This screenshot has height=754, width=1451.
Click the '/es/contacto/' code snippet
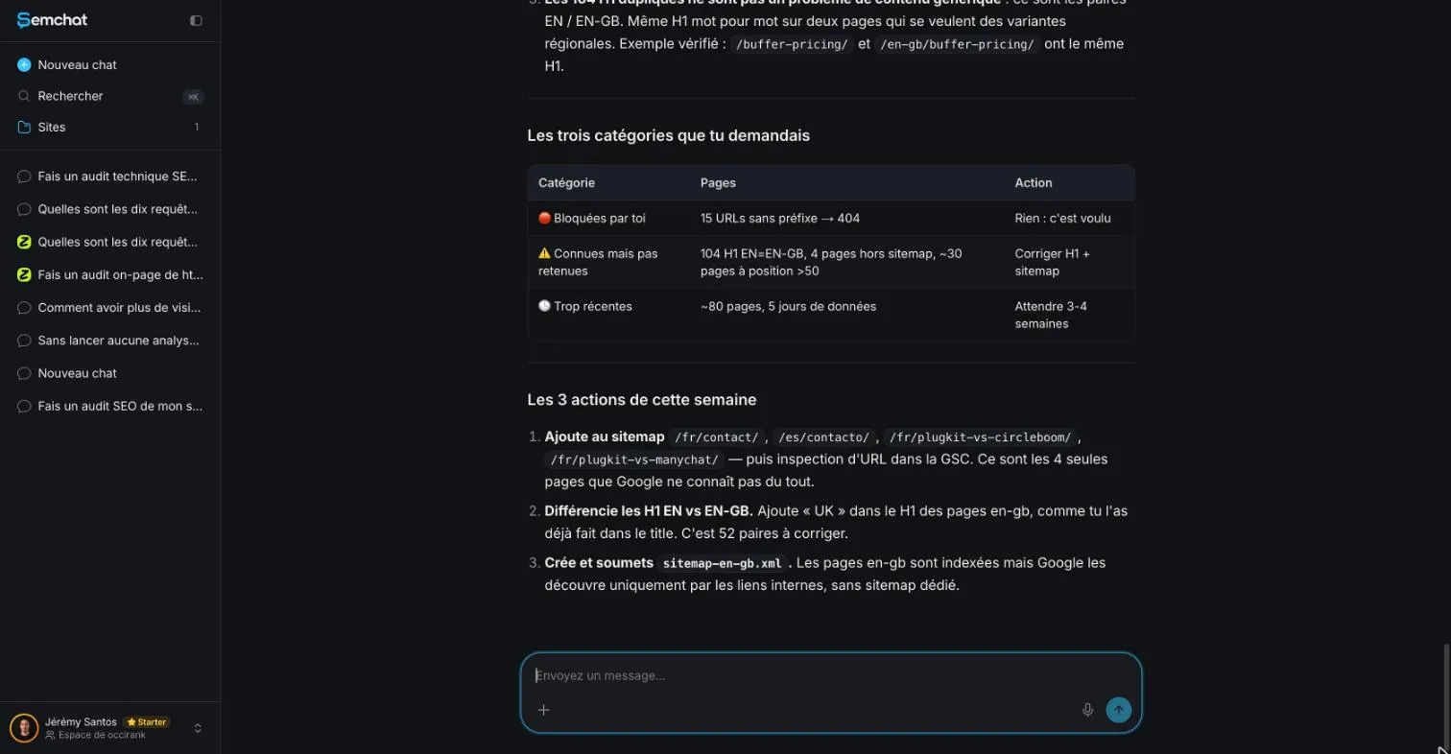click(x=824, y=437)
